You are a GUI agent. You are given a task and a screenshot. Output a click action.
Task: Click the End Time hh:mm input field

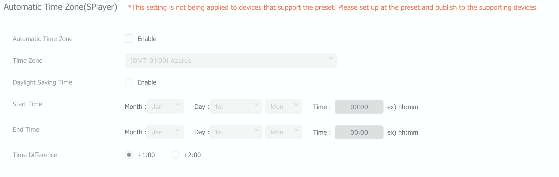point(359,132)
